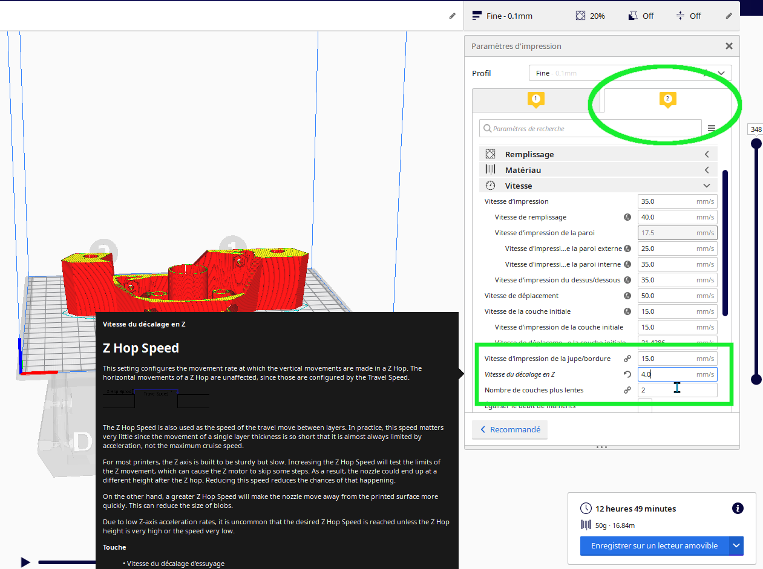Click the Paramètres de recherche field
Image resolution: width=763 pixels, height=569 pixels.
(591, 128)
